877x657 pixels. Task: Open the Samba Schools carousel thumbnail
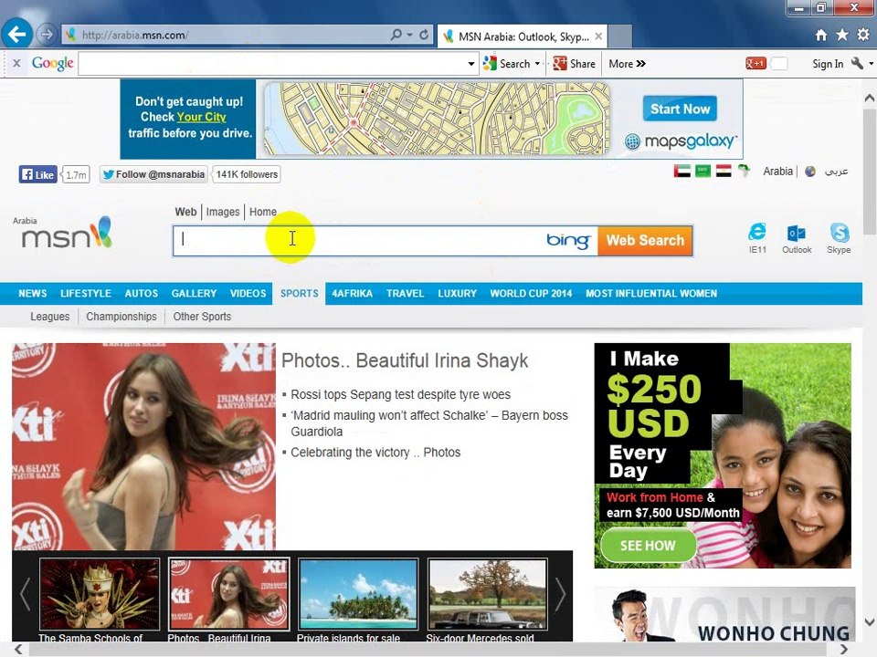[99, 594]
